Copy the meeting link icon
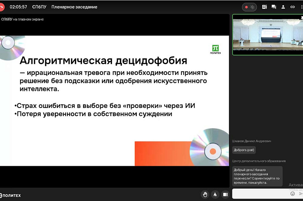Viewport: 303px width, 201px height. (x=292, y=7)
